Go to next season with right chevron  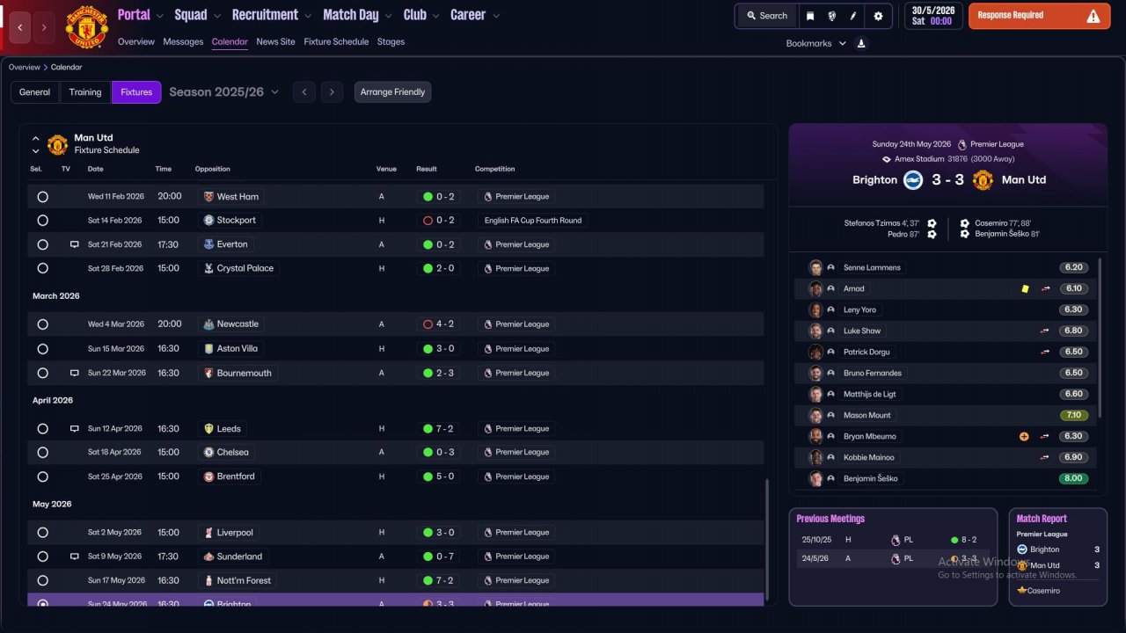(x=332, y=92)
